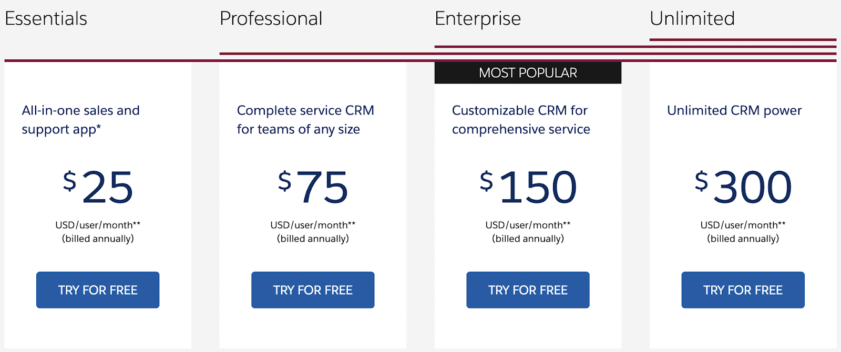Image resolution: width=841 pixels, height=352 pixels.
Task: Click billed annually note under Enterprise
Action: pos(528,239)
